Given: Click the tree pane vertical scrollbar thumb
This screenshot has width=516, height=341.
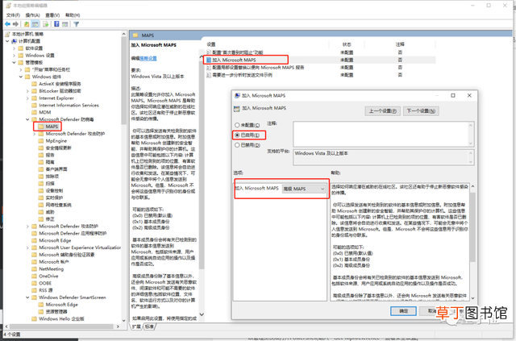Looking at the screenshot, I should coord(124,81).
